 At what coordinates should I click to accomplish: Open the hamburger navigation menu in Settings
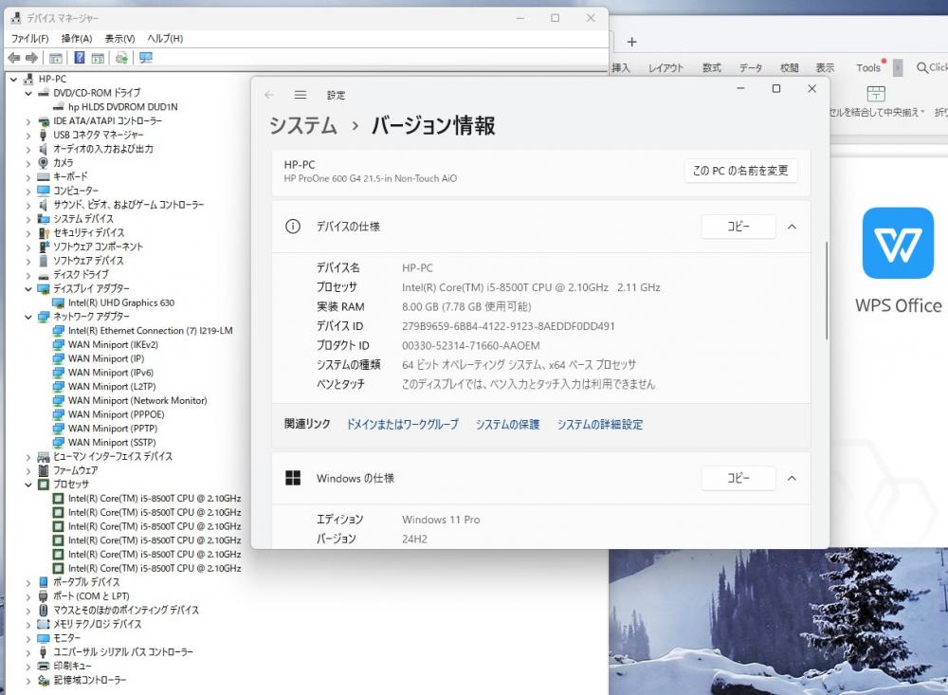coord(301,95)
